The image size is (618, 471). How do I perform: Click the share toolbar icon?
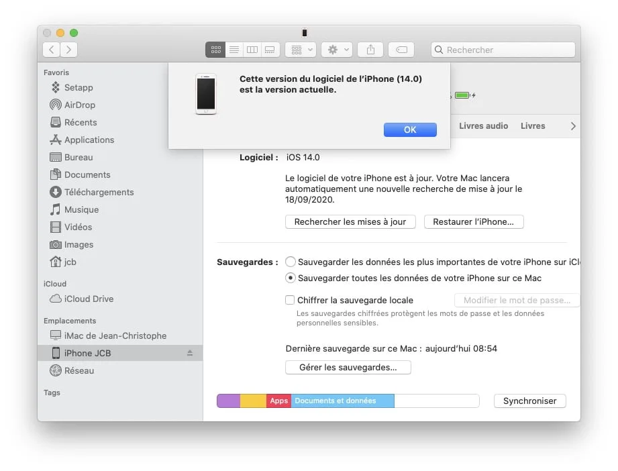370,50
